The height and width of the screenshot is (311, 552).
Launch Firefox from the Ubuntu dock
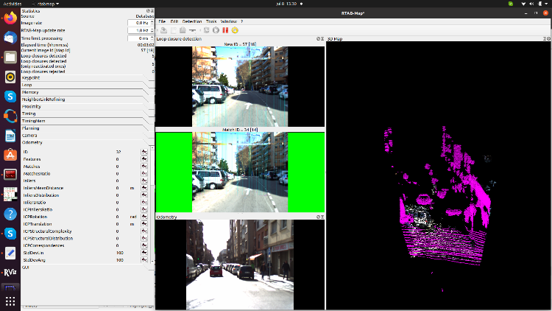tap(10, 38)
